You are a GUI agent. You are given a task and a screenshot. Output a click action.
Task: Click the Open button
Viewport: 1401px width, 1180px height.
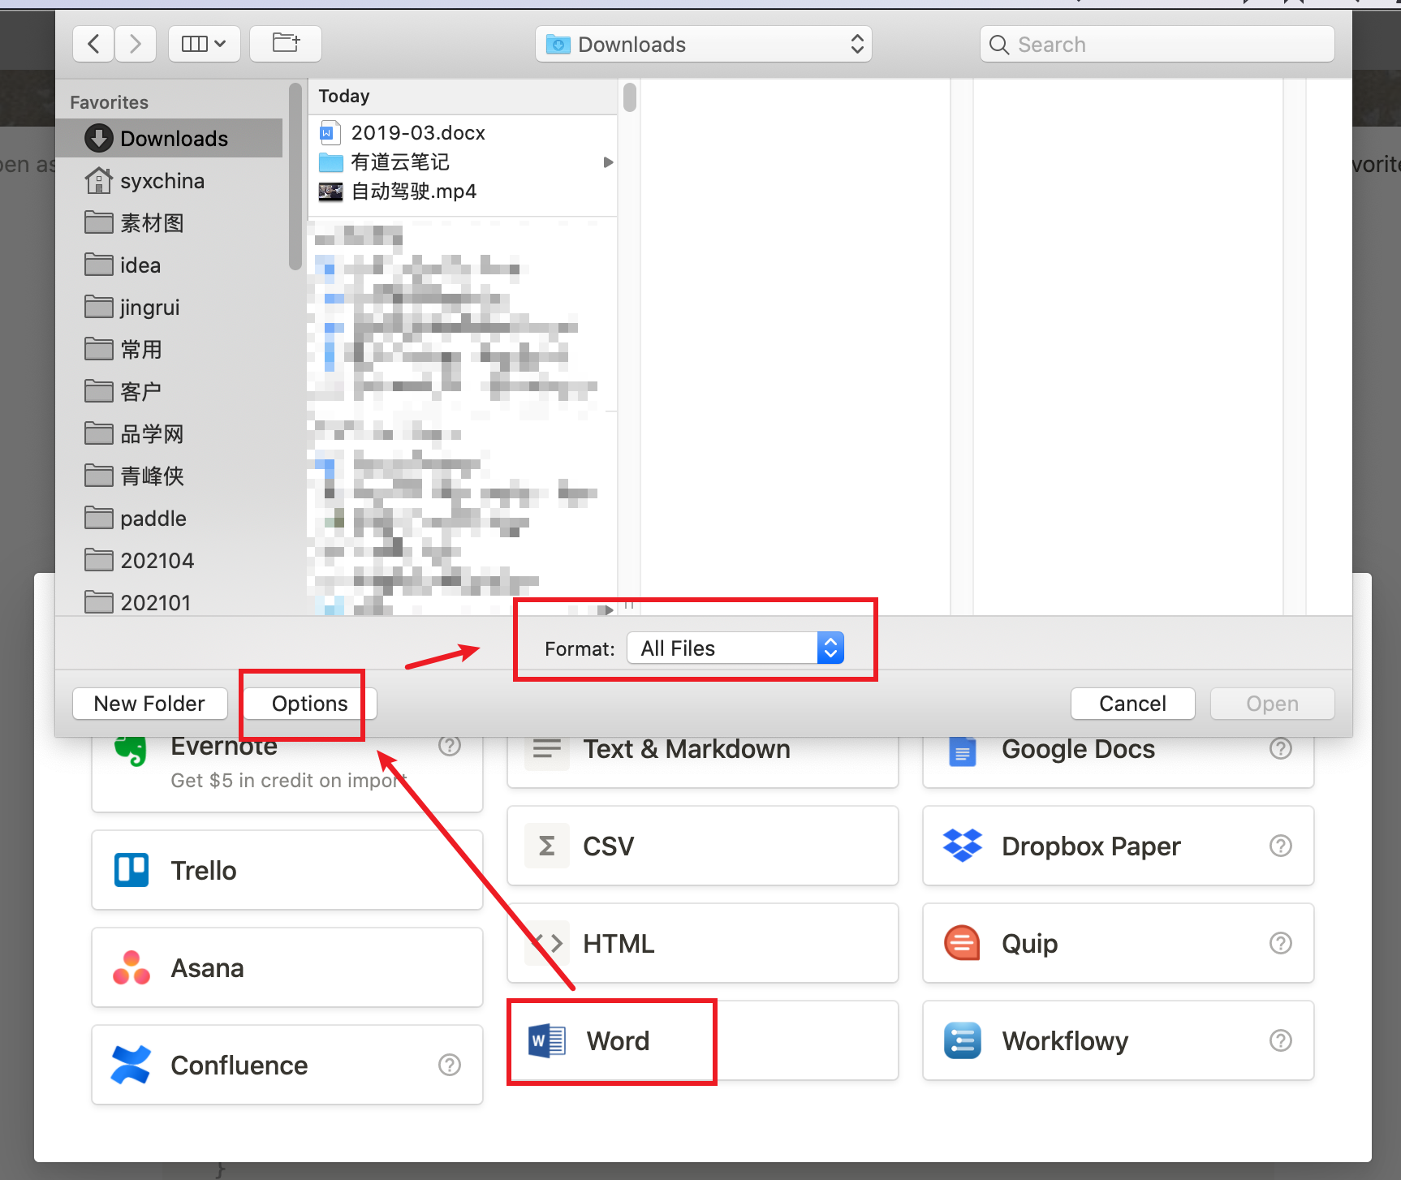[x=1272, y=703]
